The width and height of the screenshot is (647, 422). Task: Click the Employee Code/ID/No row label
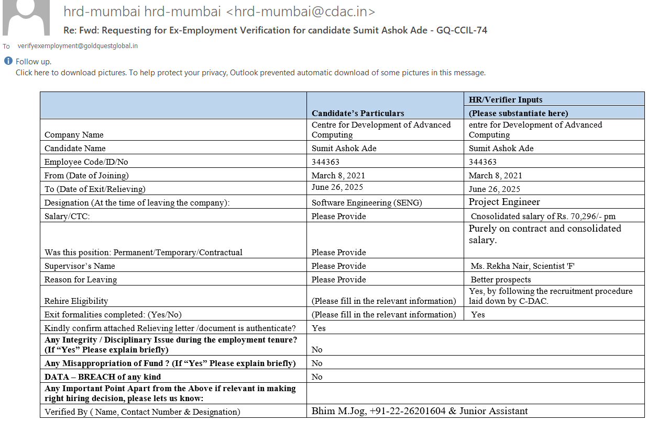coord(86,162)
